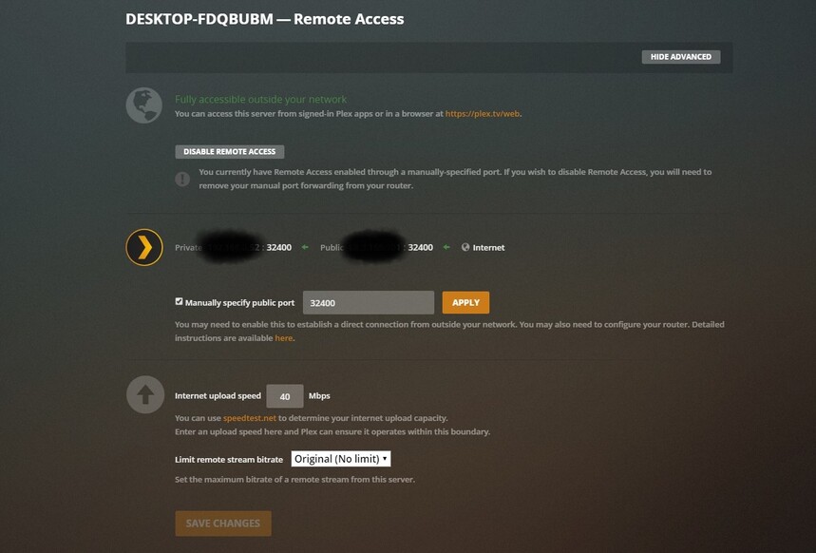
Task: Click the private address port 32400 text
Action: [279, 247]
